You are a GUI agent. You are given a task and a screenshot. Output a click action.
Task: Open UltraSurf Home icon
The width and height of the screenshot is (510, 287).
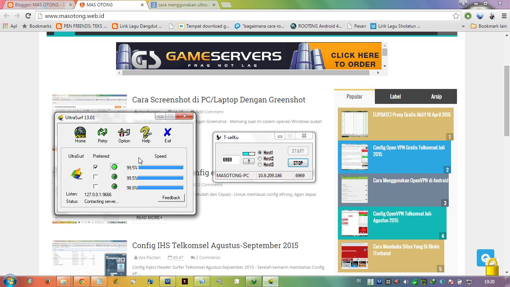(80, 132)
